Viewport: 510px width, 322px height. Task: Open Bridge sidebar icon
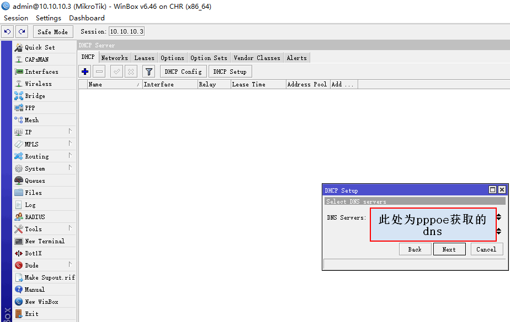(x=19, y=96)
